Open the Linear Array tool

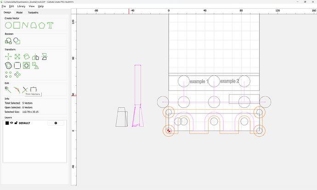coord(8,74)
